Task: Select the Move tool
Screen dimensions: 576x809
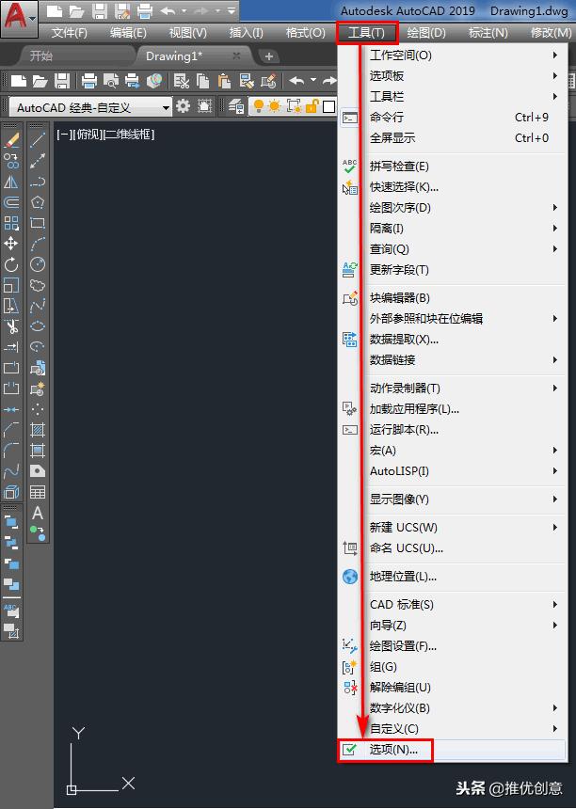Action: [x=11, y=244]
